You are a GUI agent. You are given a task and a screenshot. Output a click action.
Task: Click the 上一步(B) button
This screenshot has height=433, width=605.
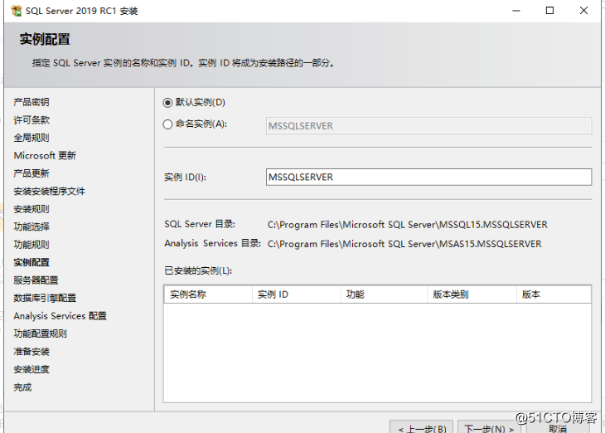tap(422, 427)
